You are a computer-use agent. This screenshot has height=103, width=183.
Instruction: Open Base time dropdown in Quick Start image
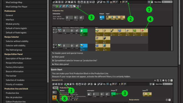click(167, 84)
